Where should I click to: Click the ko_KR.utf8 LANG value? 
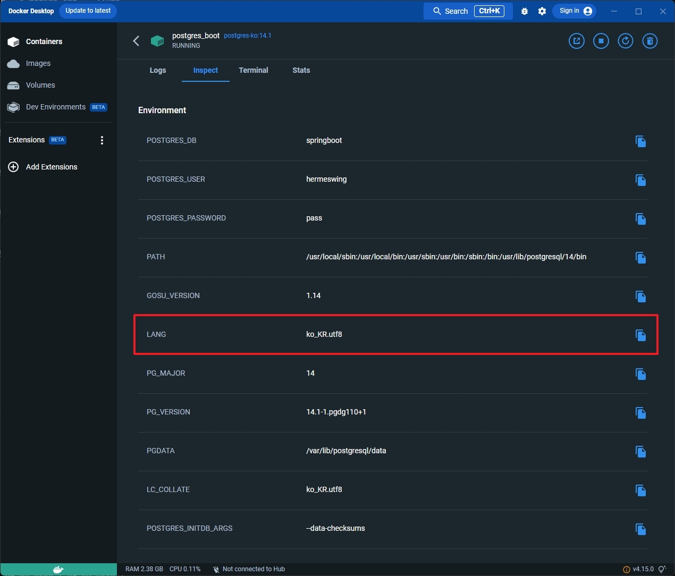[x=324, y=334]
